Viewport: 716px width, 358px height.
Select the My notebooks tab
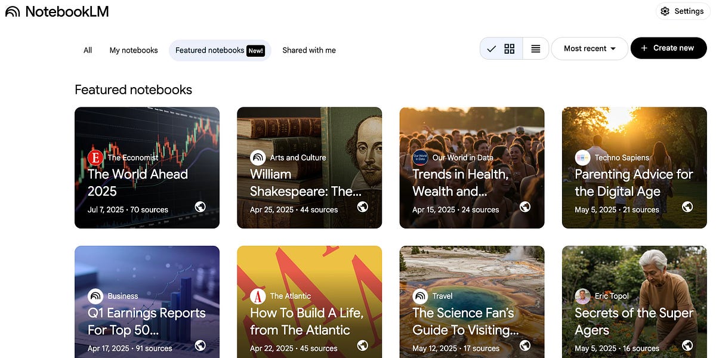(x=134, y=50)
